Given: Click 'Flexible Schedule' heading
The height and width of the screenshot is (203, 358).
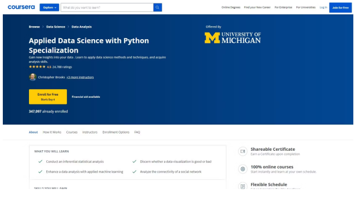Looking at the screenshot, I should (269, 184).
